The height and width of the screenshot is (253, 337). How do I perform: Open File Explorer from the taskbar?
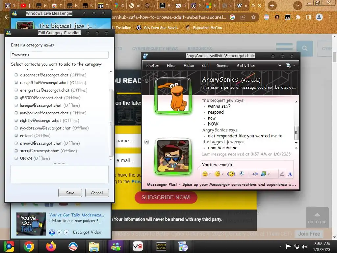(94, 246)
